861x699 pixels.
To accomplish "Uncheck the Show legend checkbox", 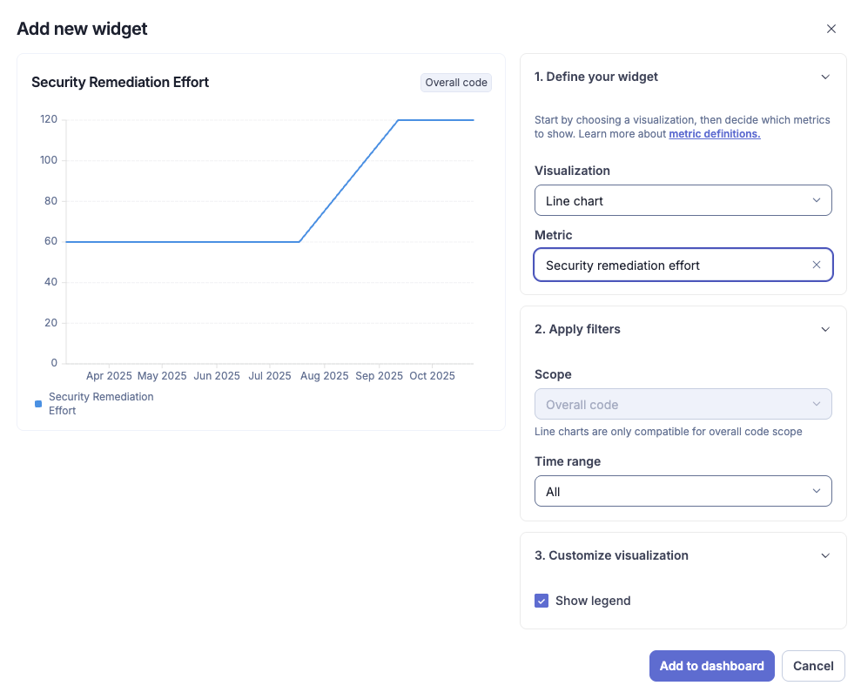I will coord(541,601).
